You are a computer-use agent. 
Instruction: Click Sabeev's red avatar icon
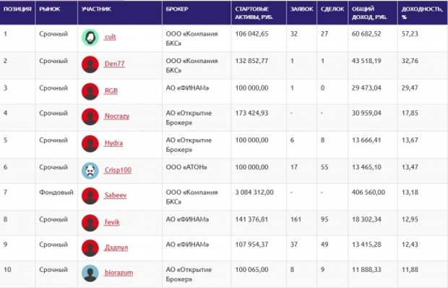90,196
